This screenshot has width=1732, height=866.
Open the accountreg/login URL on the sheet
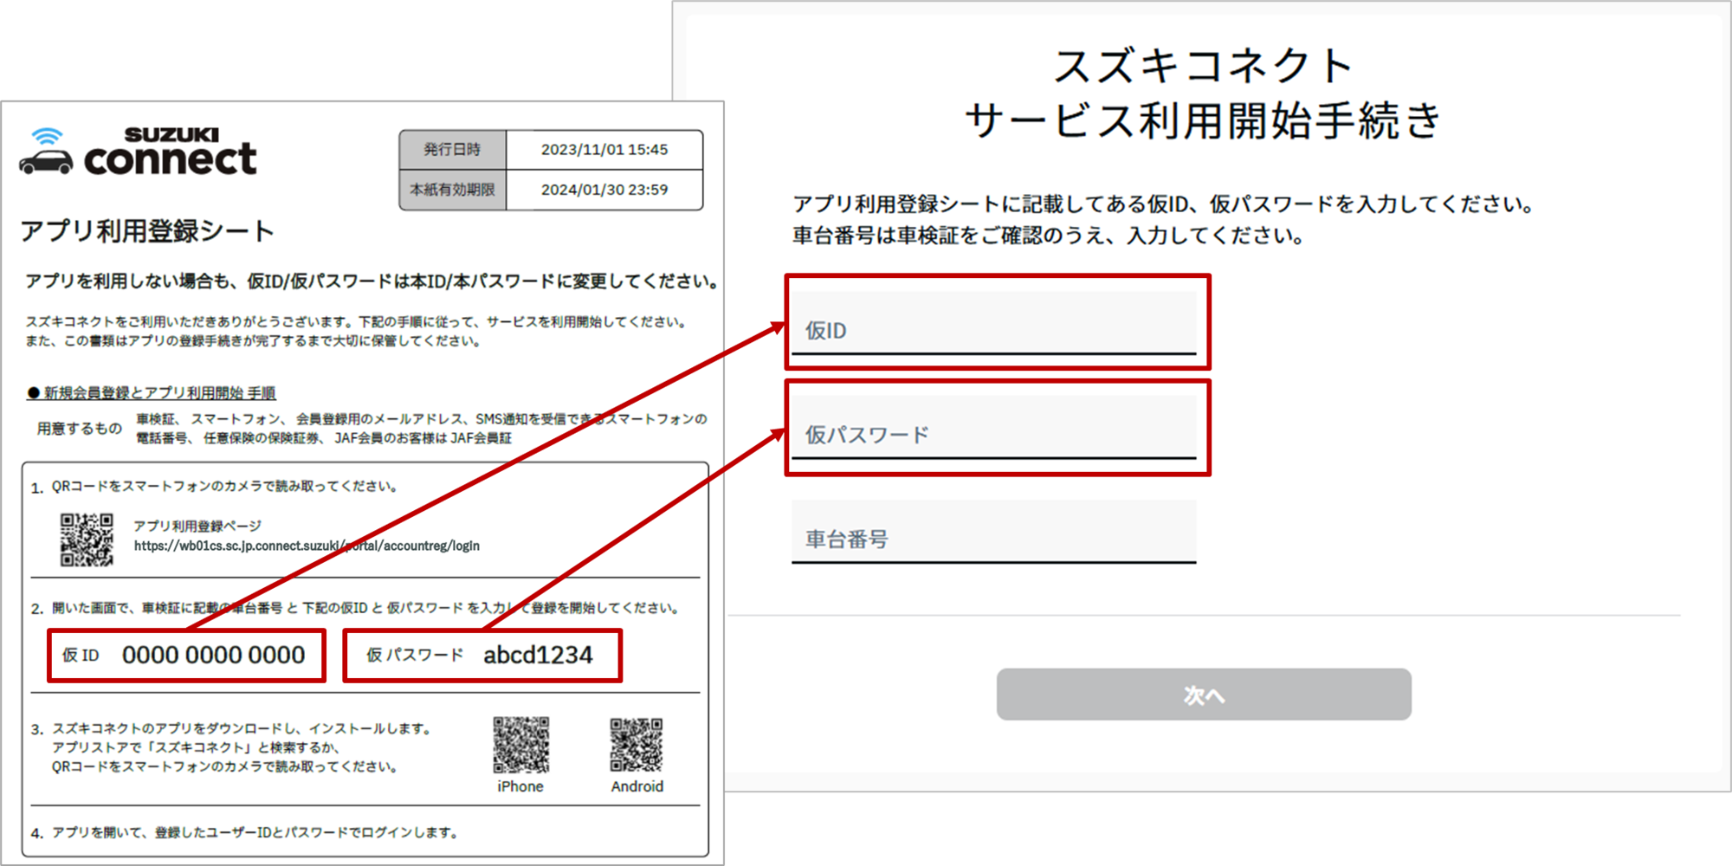click(307, 546)
